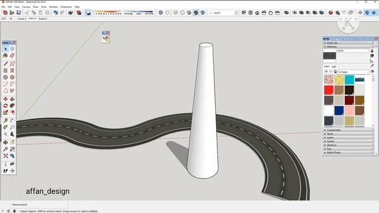The image size is (379, 213).
Task: Adjust the shadow time of day slider
Action: point(139,12)
